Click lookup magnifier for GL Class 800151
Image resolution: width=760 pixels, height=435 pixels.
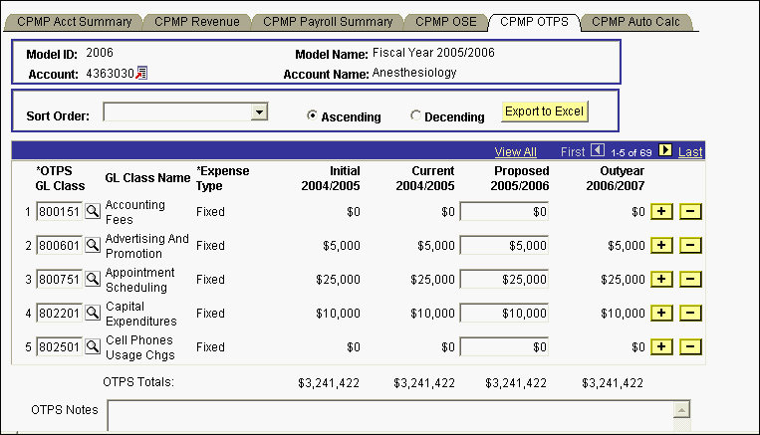pyautogui.click(x=93, y=211)
